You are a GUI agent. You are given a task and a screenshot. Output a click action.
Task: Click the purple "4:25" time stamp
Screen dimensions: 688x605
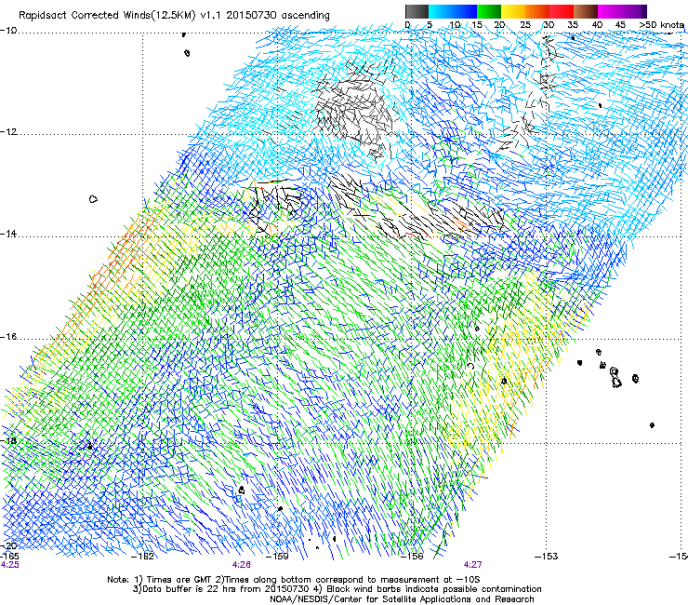(9, 565)
